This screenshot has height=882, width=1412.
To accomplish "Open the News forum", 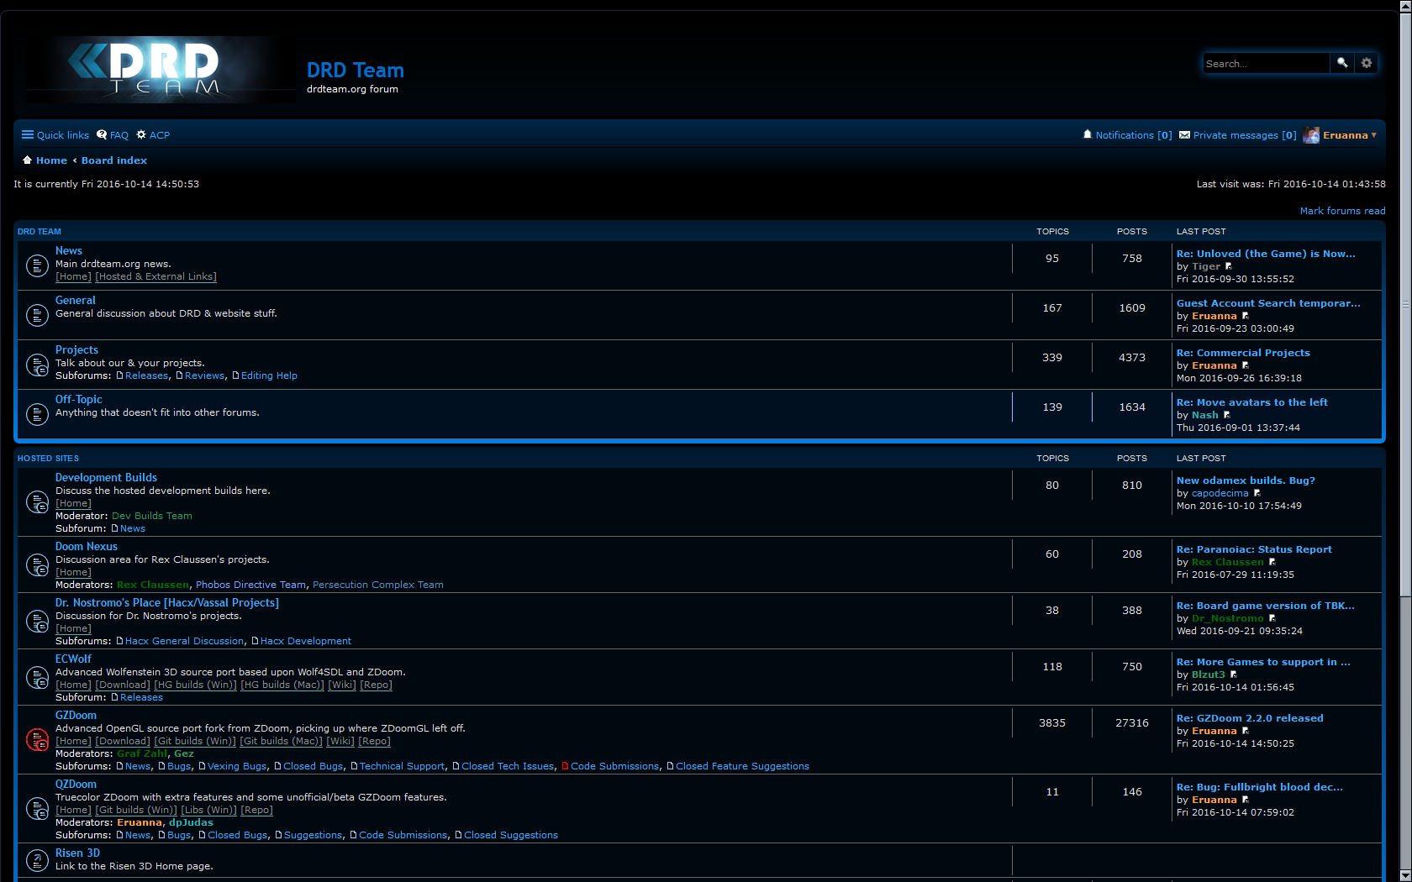I will pos(69,250).
